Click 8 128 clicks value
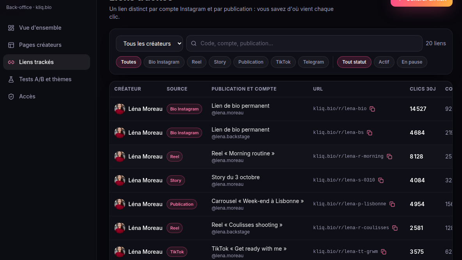 point(416,157)
